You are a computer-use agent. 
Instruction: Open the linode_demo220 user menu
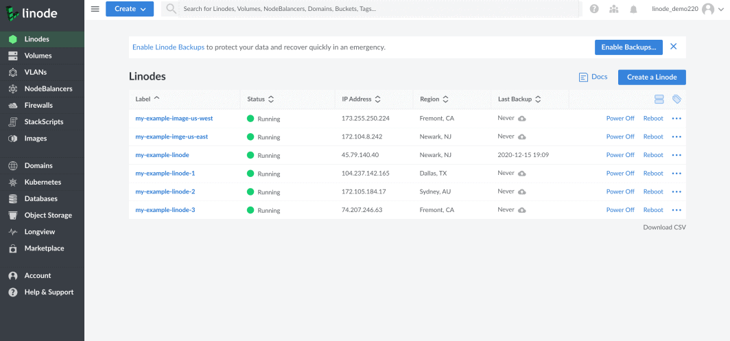(x=683, y=9)
